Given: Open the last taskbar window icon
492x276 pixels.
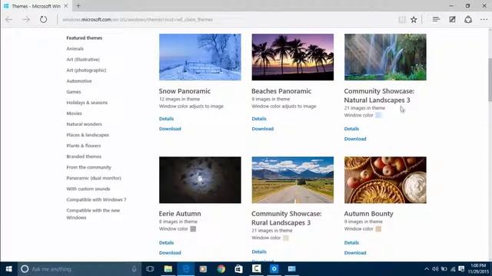Looking at the screenshot, I should pos(292,269).
